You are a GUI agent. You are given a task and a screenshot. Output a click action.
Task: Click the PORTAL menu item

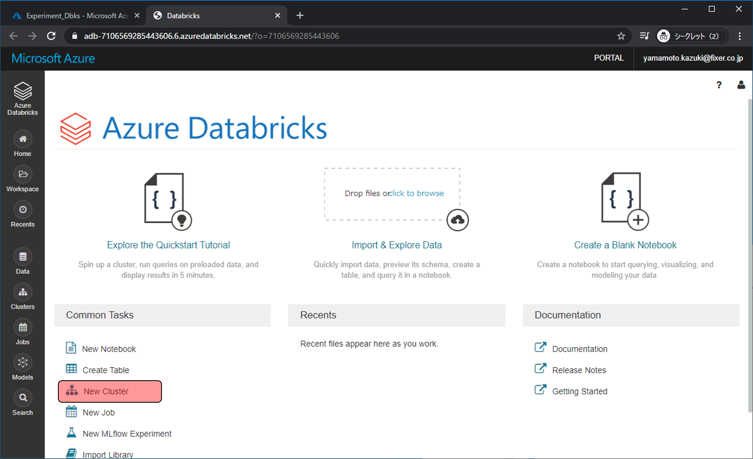(609, 58)
